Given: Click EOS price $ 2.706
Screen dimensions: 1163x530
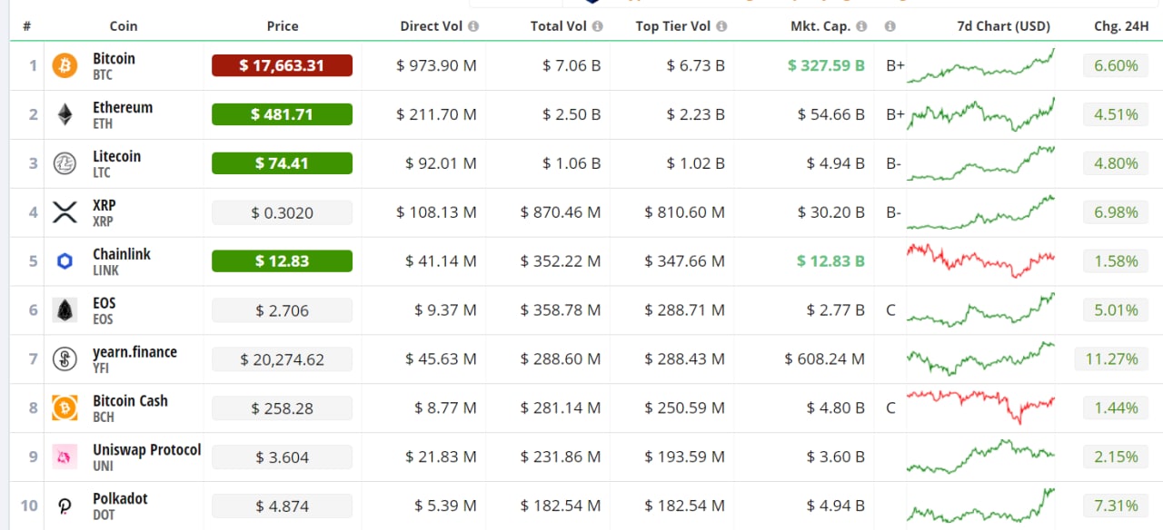Looking at the screenshot, I should [282, 310].
